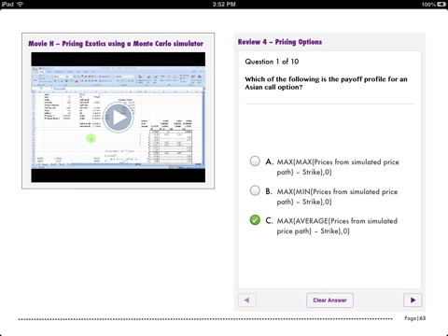Go to the next question arrow
Screen dimensions: 448x336
(x=413, y=301)
